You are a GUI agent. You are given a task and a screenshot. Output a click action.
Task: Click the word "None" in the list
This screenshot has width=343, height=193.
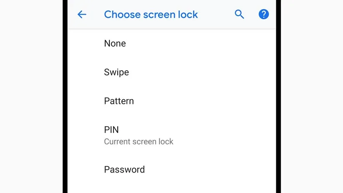point(115,43)
